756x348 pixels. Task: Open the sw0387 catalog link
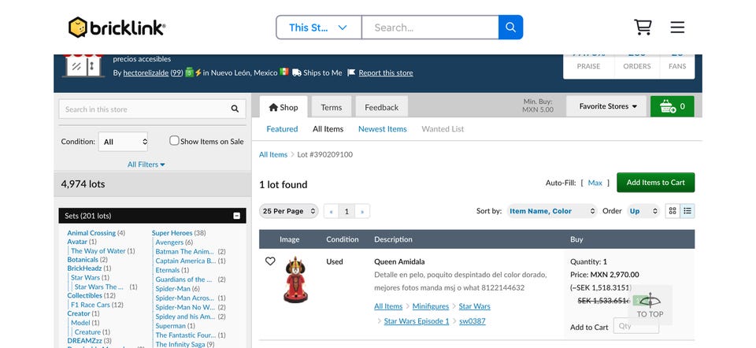pos(472,321)
